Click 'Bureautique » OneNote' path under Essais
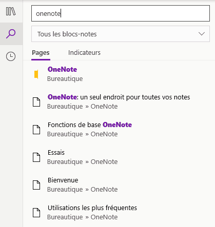 point(83,162)
